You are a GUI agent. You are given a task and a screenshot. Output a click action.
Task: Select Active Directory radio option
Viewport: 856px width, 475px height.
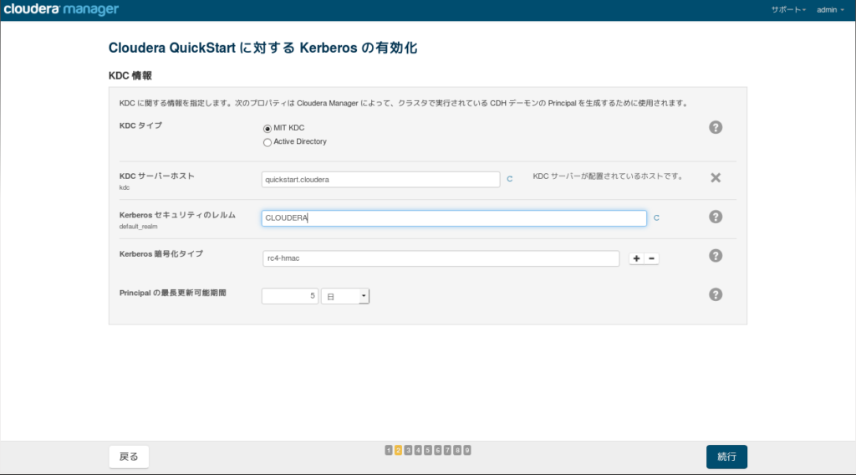point(267,142)
